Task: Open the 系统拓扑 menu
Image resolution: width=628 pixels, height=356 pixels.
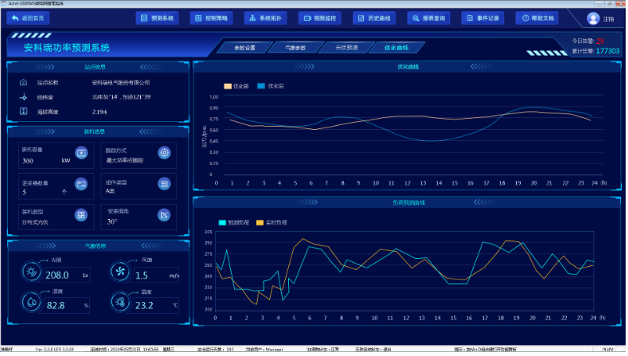Action: 265,17
